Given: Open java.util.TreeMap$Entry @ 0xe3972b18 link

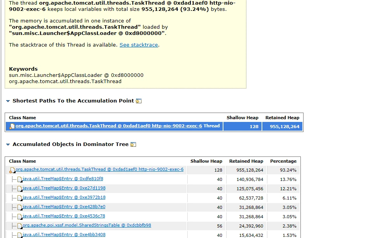Looking at the screenshot, I should tap(64, 197).
